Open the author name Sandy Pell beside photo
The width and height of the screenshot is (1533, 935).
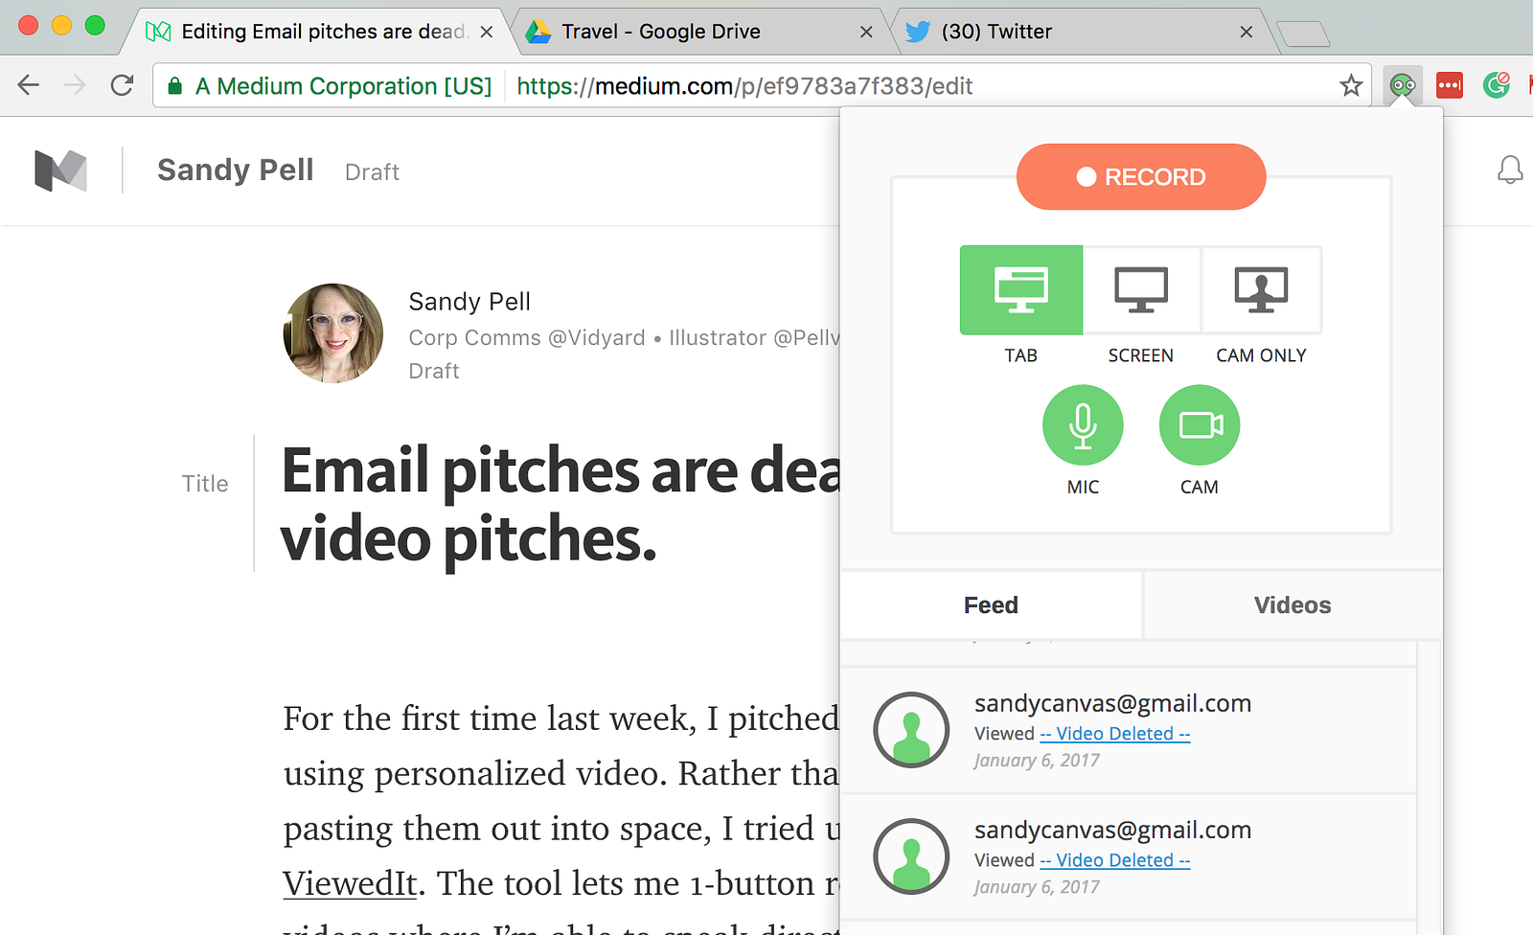(x=469, y=302)
